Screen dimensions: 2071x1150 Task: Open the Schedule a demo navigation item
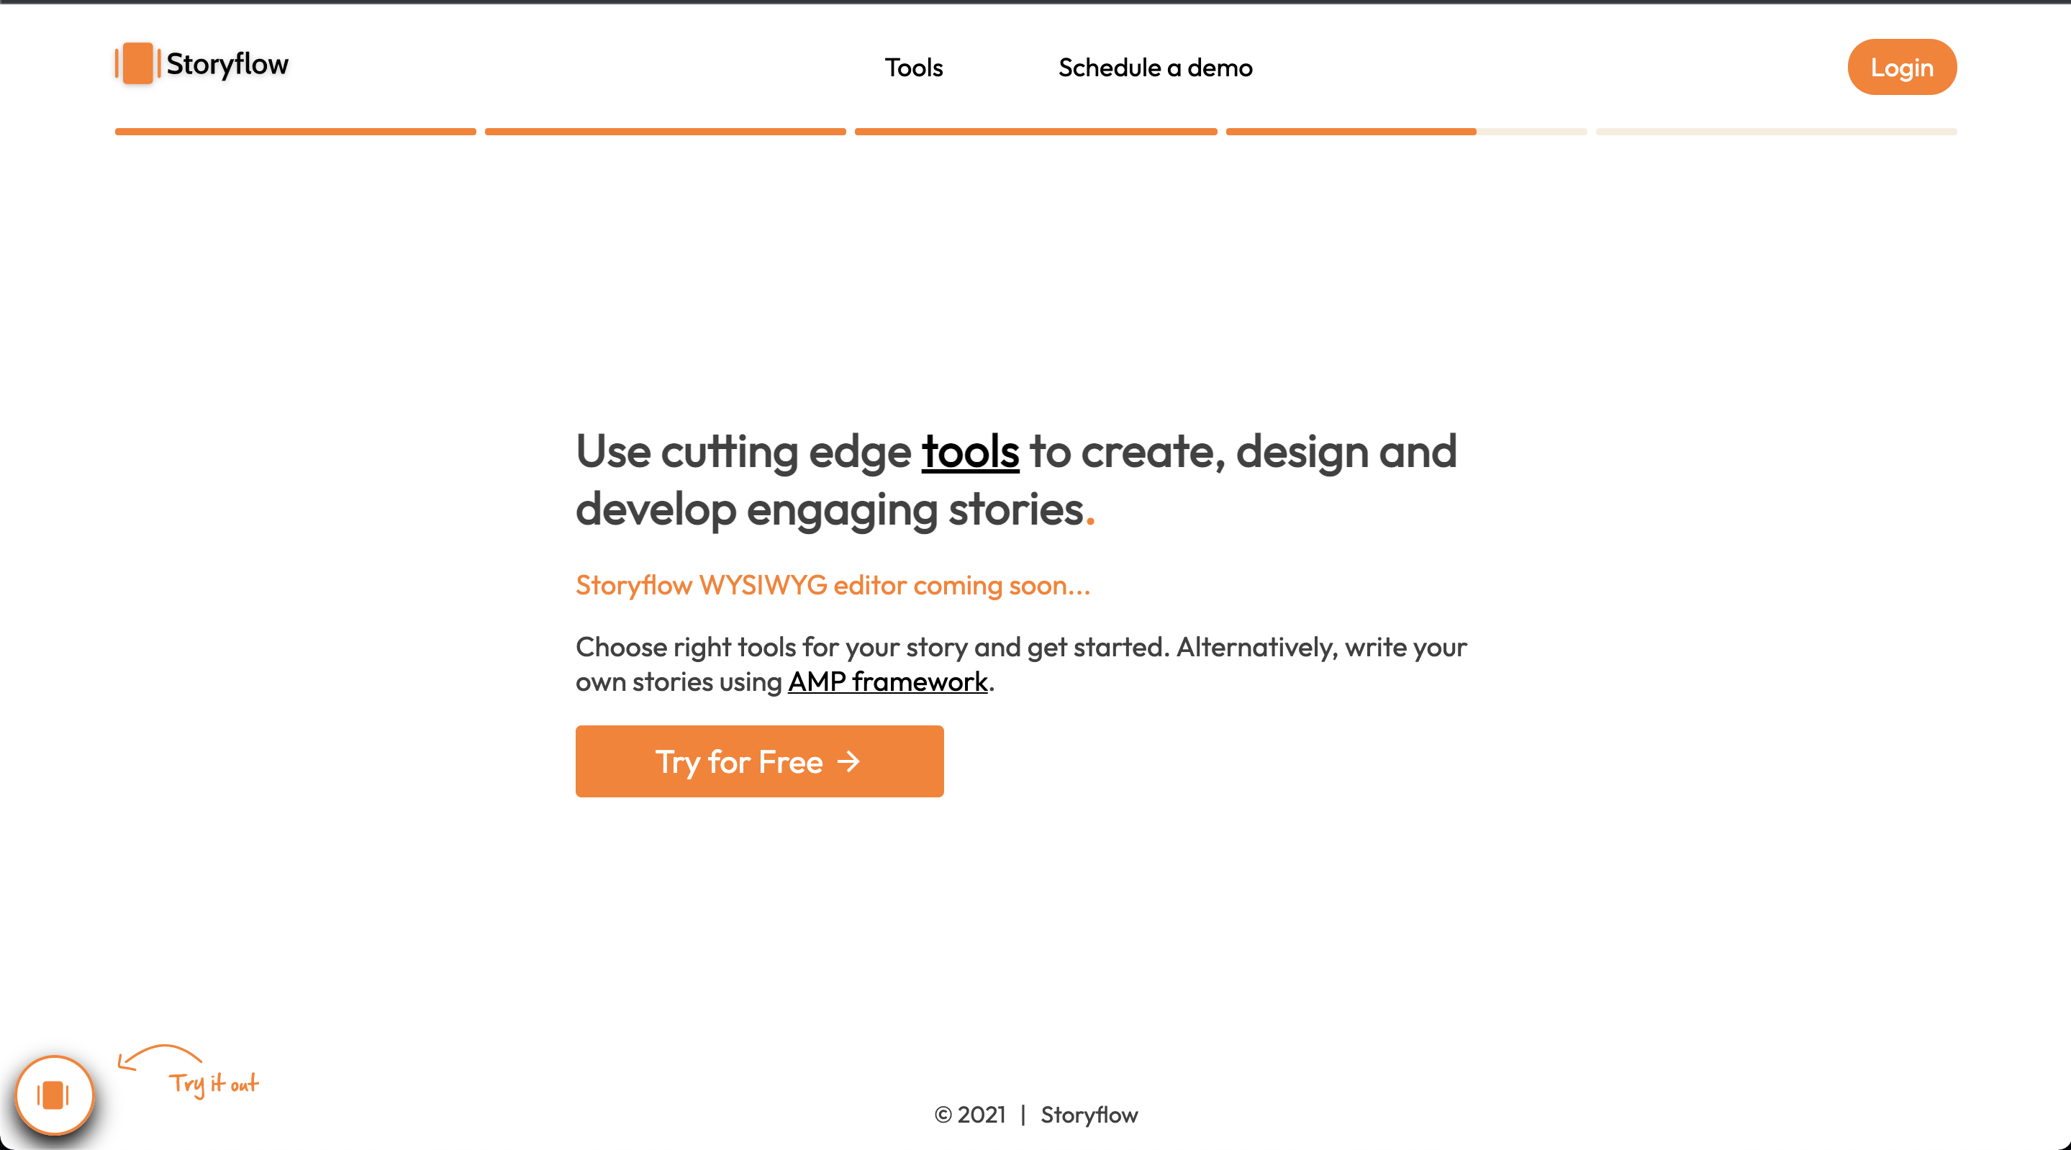[1155, 68]
